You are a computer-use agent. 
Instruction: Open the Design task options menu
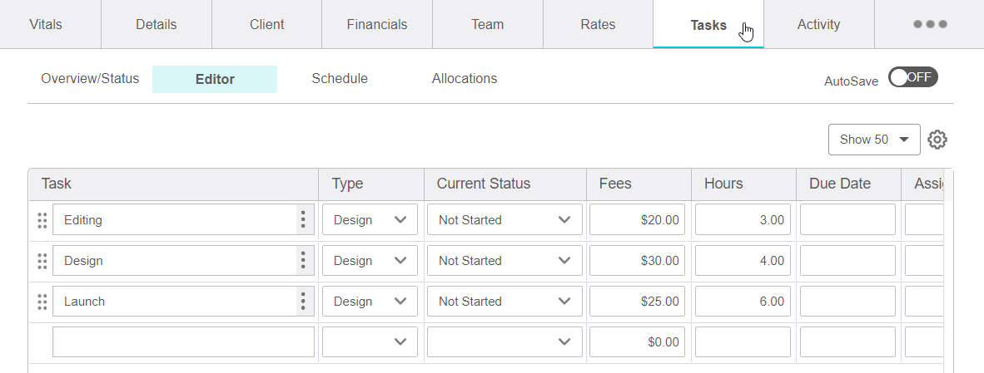tap(303, 261)
